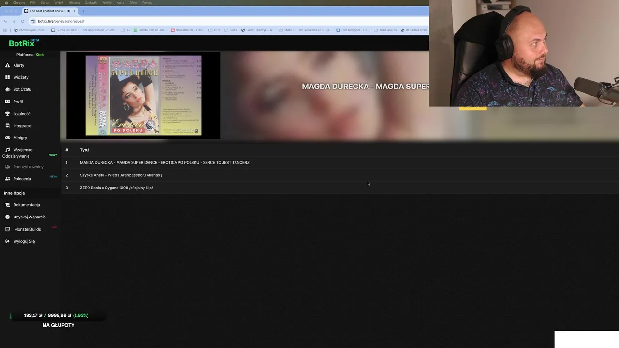Open Paweł Tkaczyk bookmark
The width and height of the screenshot is (619, 348).
(258, 30)
